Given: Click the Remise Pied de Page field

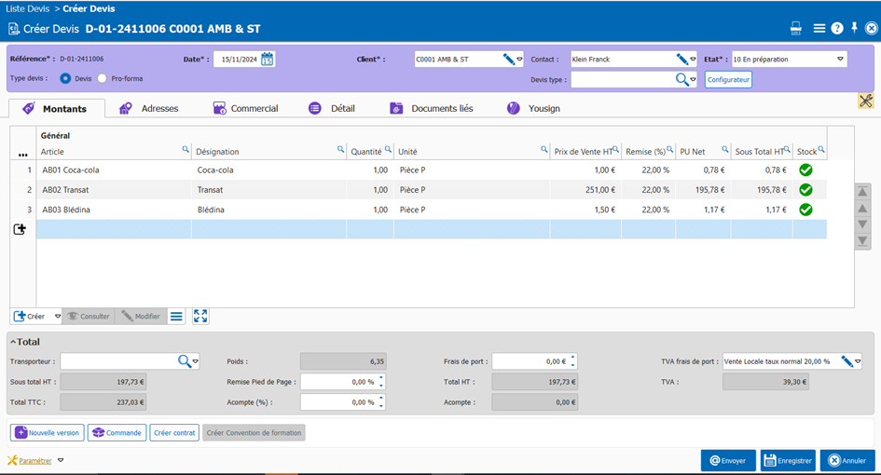Looking at the screenshot, I should [x=337, y=382].
